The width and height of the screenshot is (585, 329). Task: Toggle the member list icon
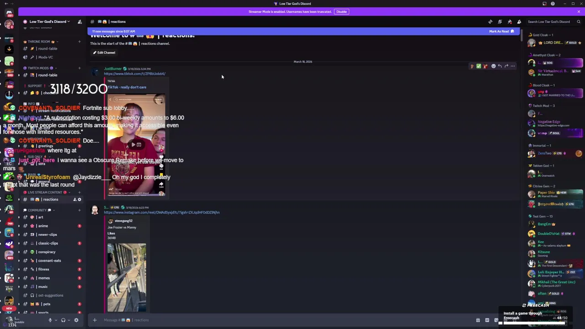519,21
